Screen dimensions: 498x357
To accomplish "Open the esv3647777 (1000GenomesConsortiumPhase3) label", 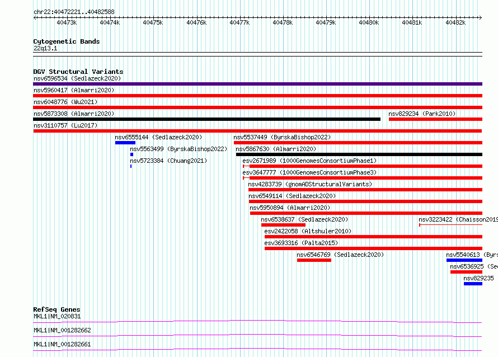I will (309, 172).
